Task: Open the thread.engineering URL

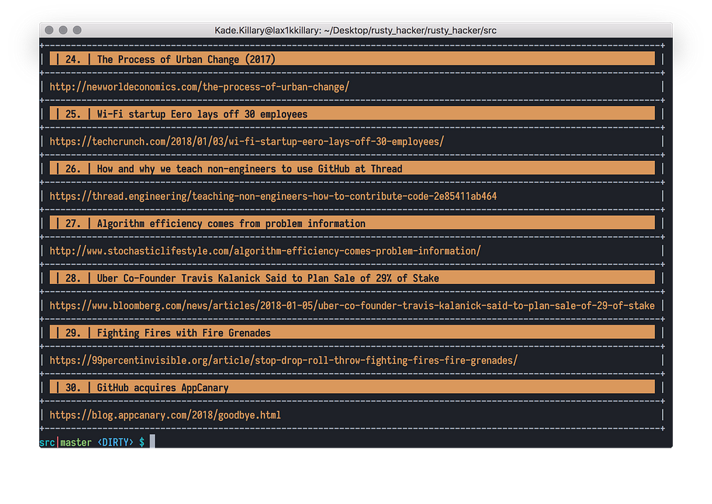Action: coord(273,196)
